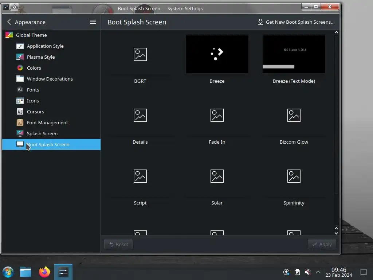Select Breeze (Text Mode) splash thumbnail
Image resolution: width=373 pixels, height=280 pixels.
click(x=294, y=54)
